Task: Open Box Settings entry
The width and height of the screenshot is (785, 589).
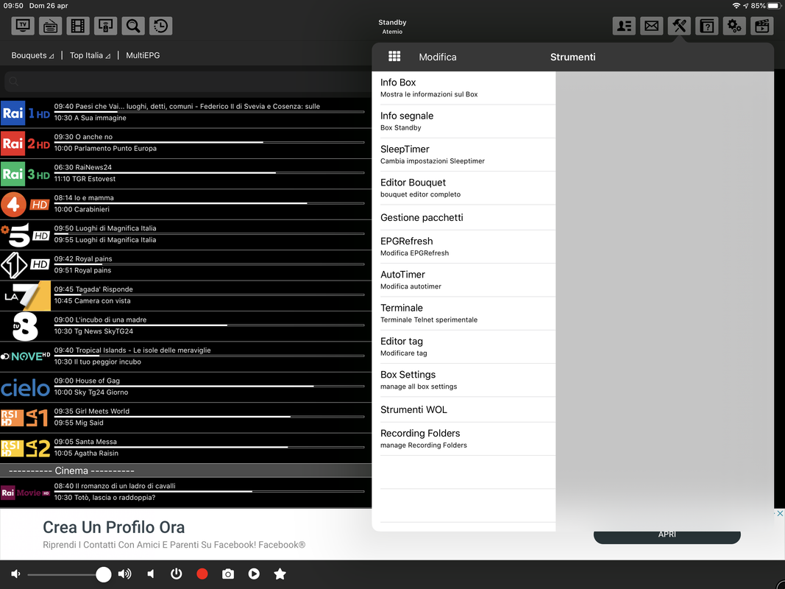Action: click(x=463, y=380)
